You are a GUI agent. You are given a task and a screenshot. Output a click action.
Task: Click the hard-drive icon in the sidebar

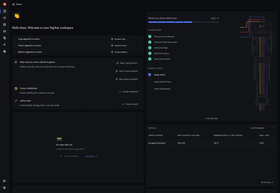[x=5, y=31]
